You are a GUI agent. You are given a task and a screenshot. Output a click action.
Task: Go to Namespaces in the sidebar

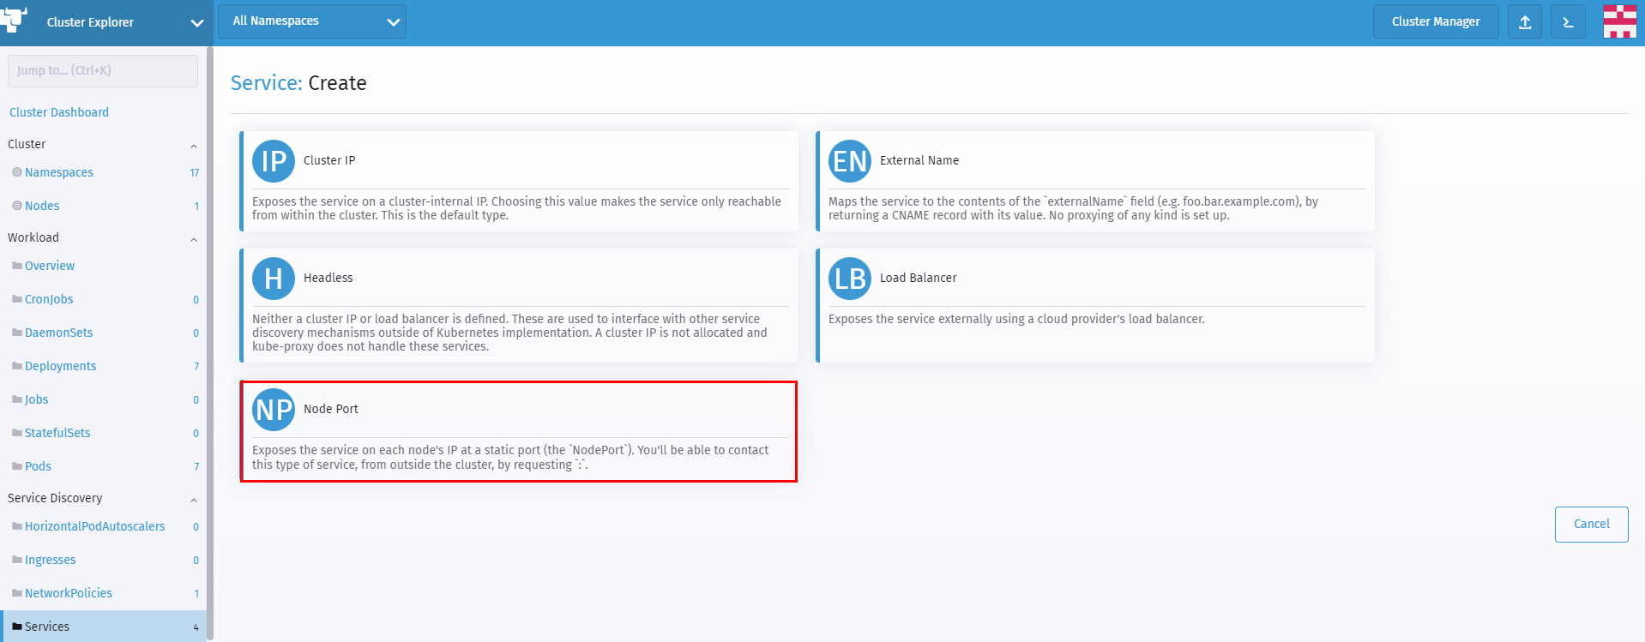pos(59,172)
